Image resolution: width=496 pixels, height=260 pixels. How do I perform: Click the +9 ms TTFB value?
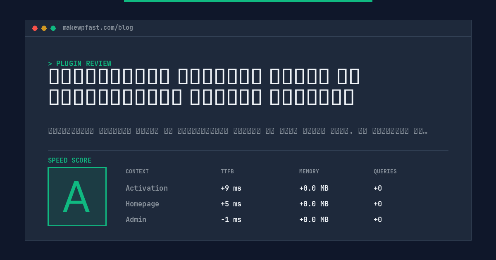point(231,188)
